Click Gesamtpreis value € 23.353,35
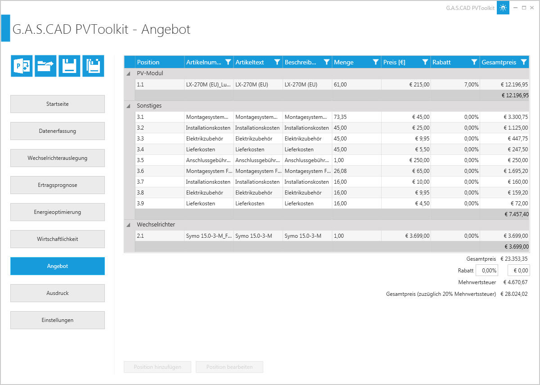 [514, 259]
